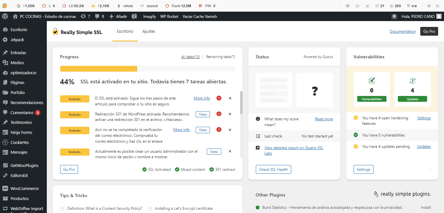444x213 pixels.
Task: Open Read more about score
Action: coord(324,119)
